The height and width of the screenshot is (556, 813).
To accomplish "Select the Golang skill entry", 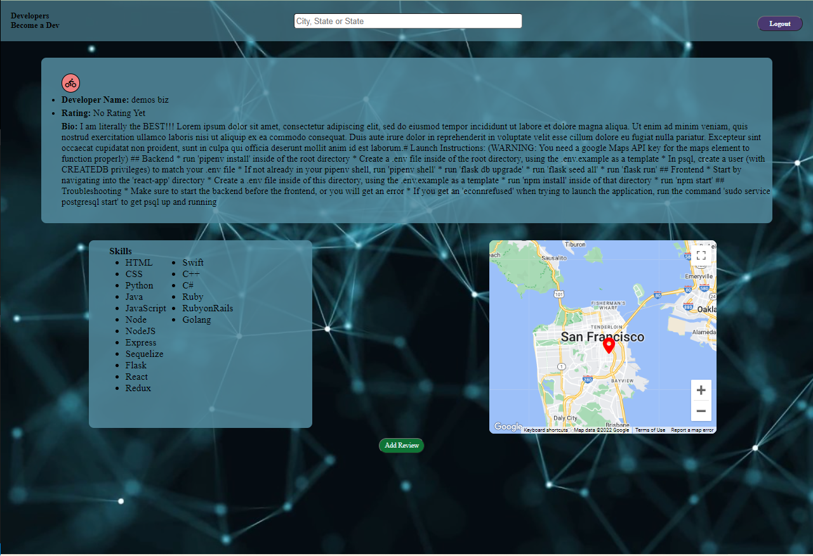I will coord(197,320).
